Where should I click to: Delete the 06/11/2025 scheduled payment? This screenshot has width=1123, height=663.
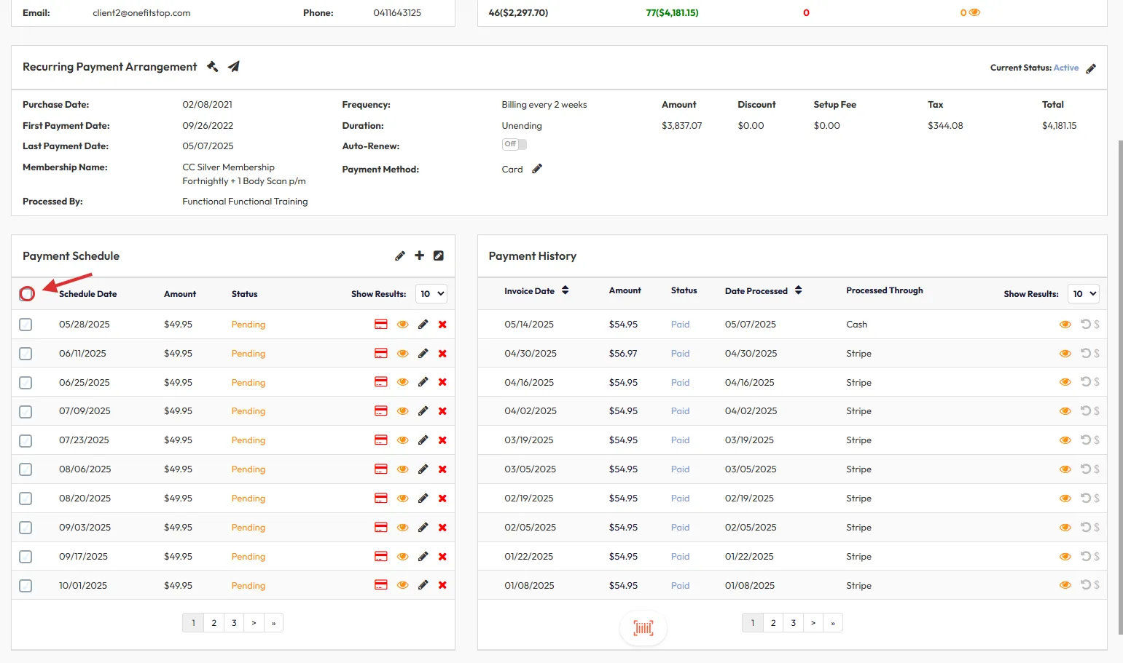click(442, 354)
